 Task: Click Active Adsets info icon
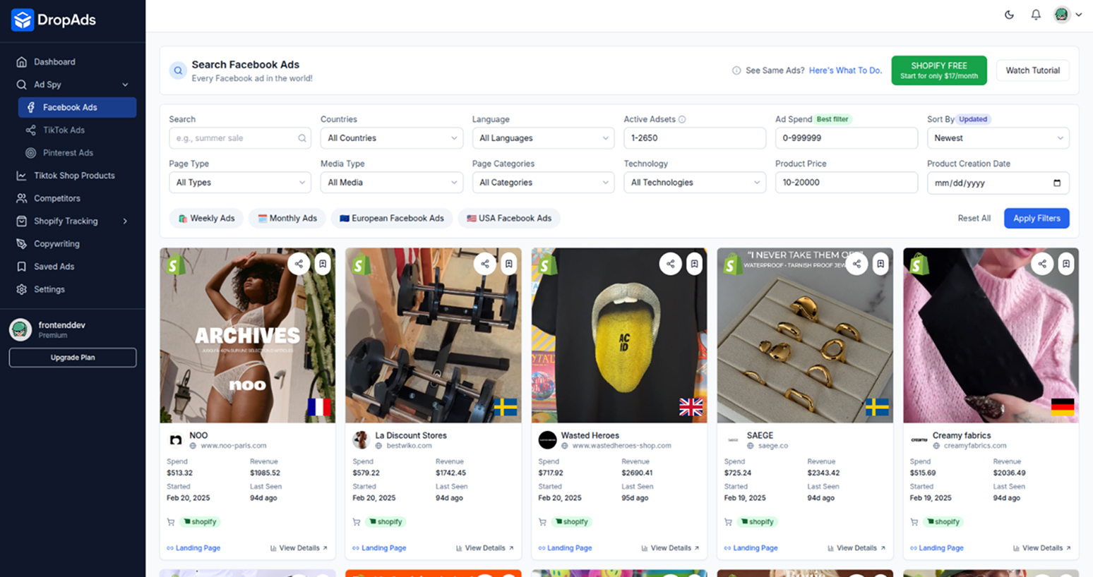pyautogui.click(x=682, y=119)
